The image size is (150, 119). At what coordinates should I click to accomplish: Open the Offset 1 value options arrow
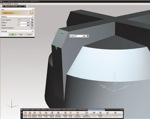tap(32, 23)
